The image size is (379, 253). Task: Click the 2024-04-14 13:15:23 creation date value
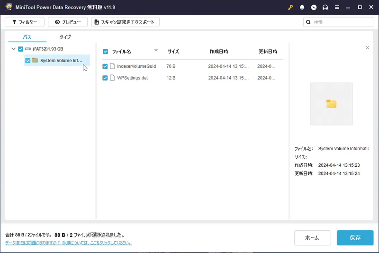pos(339,165)
